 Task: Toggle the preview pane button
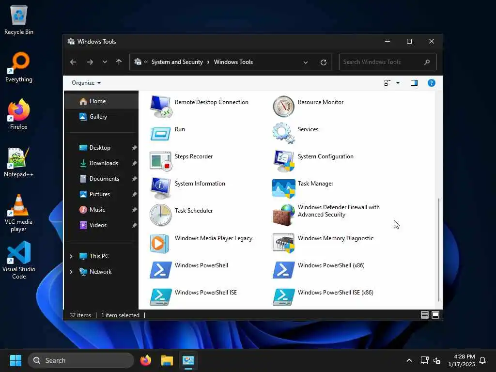[x=414, y=83]
